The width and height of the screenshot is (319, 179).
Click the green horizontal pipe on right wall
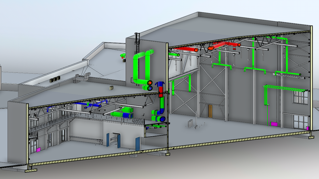[x=285, y=87]
